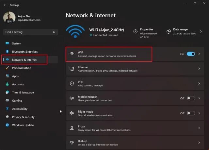Expand the Proxy settings chevron
209x150 pixels.
click(x=199, y=128)
